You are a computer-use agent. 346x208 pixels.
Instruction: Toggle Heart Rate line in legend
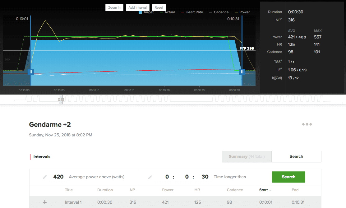(x=191, y=12)
